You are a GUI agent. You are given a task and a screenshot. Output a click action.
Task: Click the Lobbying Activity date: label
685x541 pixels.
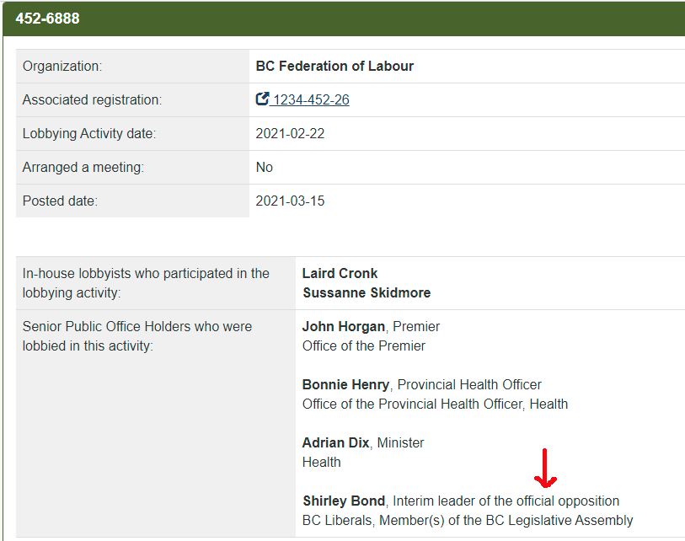89,133
